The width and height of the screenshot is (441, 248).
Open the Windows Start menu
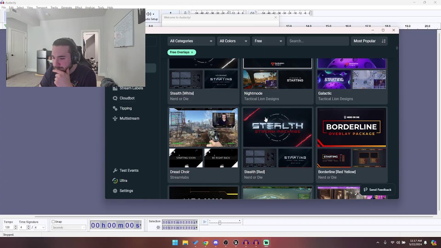coord(175,242)
